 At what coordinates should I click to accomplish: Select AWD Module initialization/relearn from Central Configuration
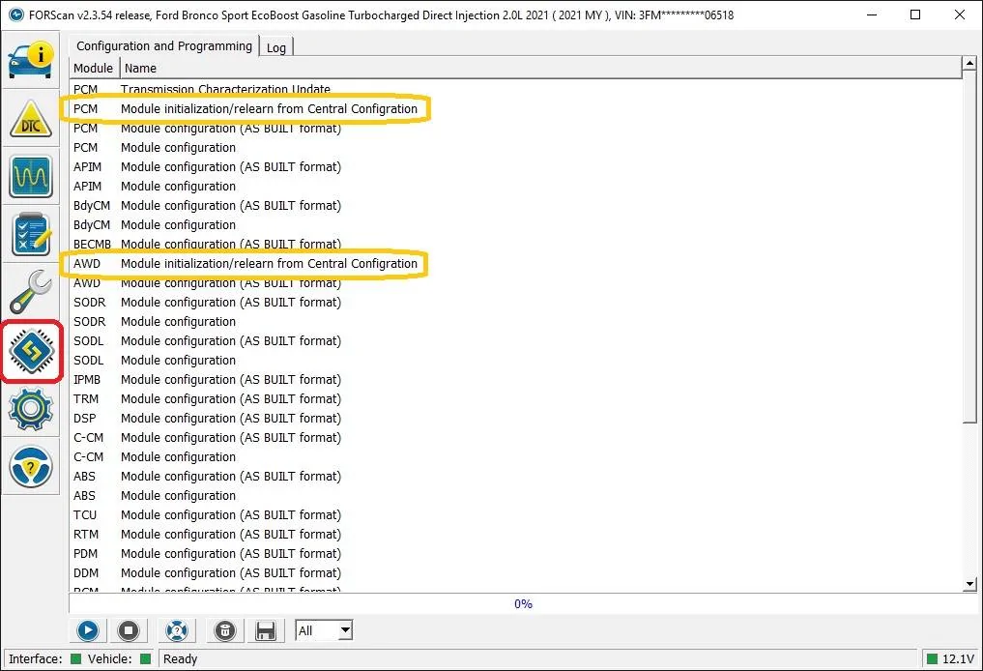(269, 264)
